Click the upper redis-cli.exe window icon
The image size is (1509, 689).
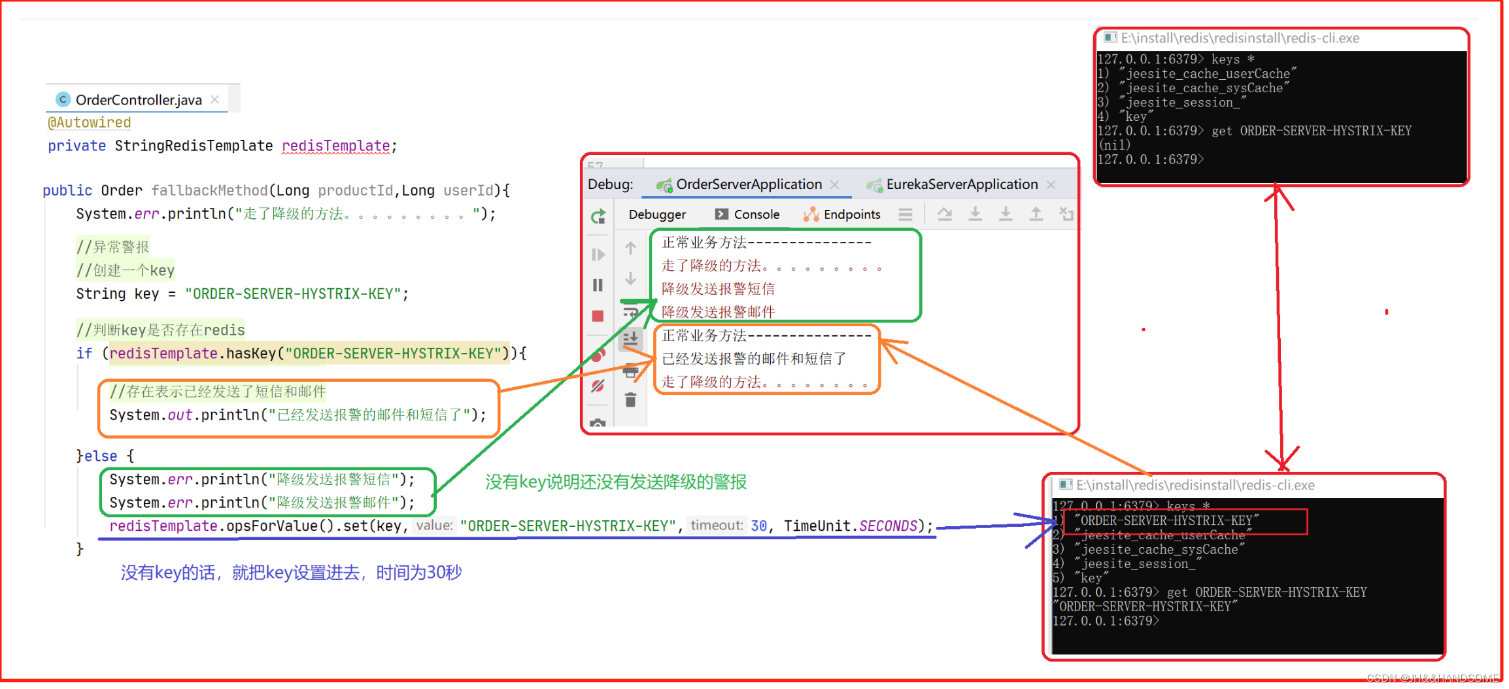[x=1110, y=38]
